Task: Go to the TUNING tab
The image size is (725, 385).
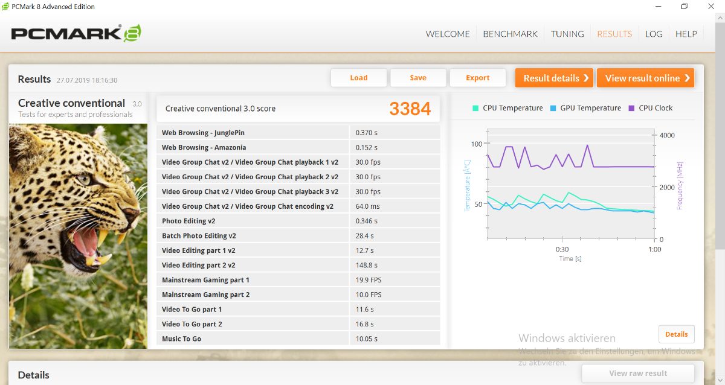Action: 567,34
